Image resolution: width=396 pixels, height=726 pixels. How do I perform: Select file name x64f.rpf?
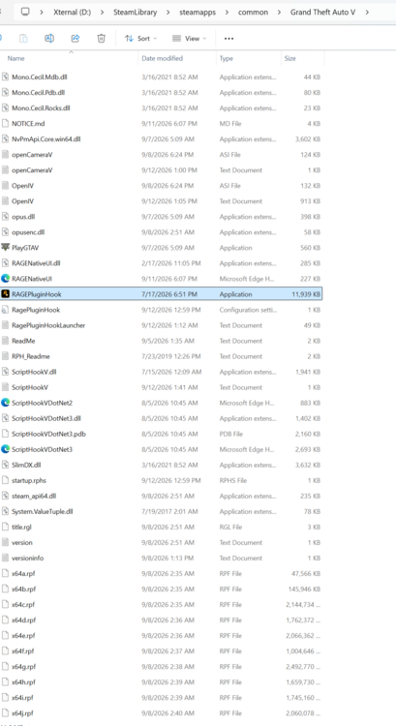pyautogui.click(x=23, y=651)
